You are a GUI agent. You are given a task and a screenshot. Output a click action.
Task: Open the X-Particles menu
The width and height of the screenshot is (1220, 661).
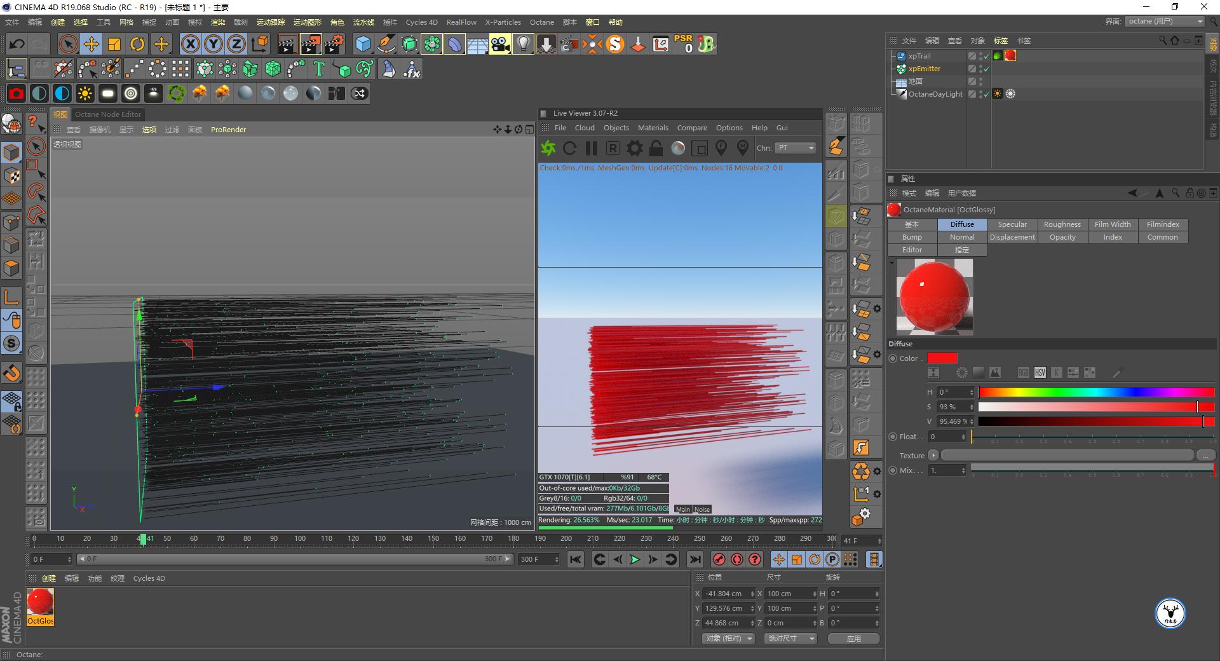(503, 22)
